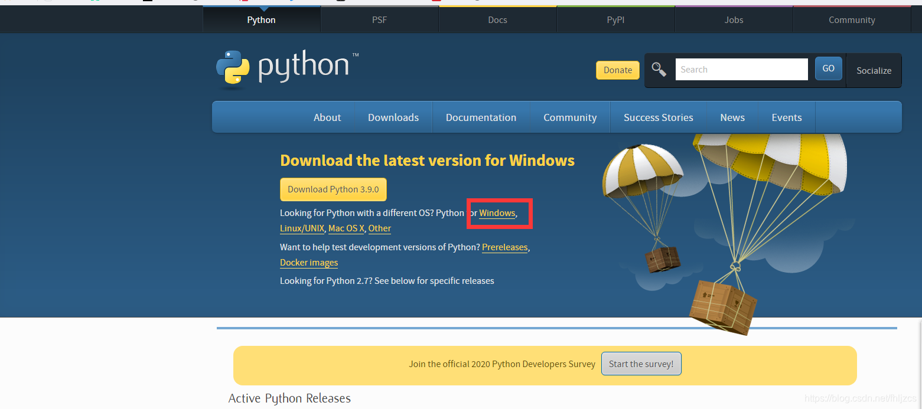Open the Python tab in top bar
The image size is (922, 409).
tap(261, 19)
